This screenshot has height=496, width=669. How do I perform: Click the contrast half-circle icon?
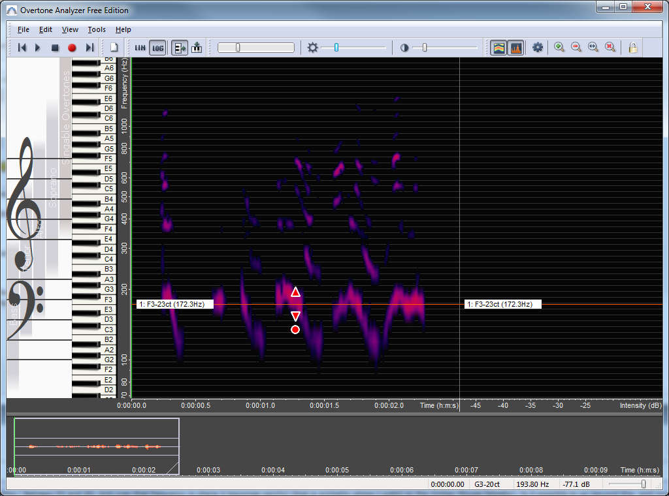click(404, 48)
